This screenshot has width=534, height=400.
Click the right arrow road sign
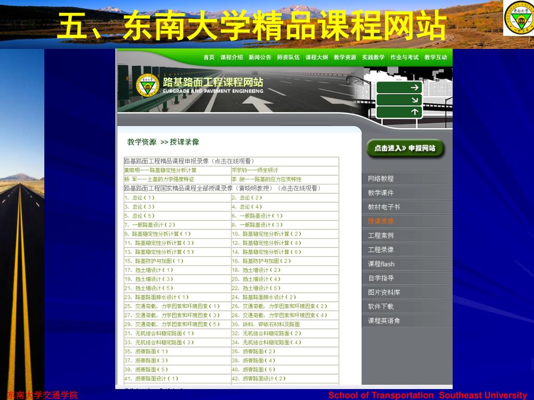point(399,87)
